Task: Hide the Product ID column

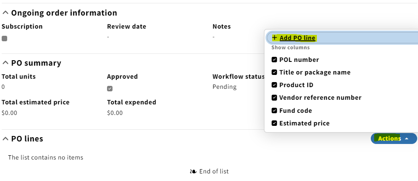Action: [274, 85]
